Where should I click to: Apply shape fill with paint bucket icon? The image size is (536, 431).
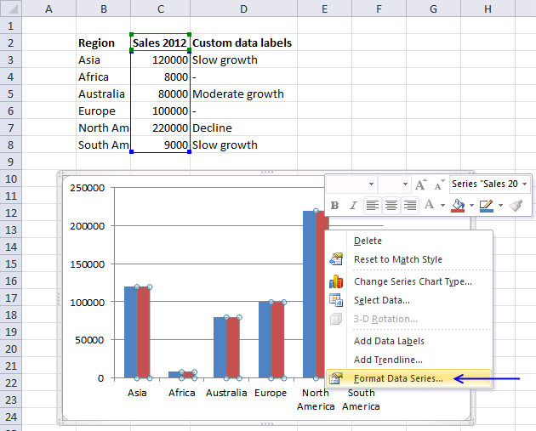[x=458, y=205]
